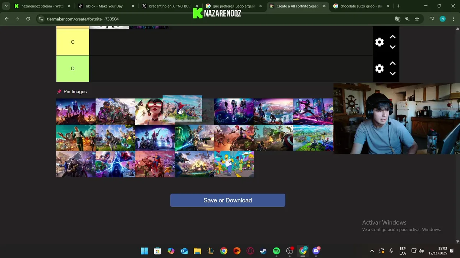Screen dimensions: 460x258
Task: Move tier D row down
Action: [393, 74]
